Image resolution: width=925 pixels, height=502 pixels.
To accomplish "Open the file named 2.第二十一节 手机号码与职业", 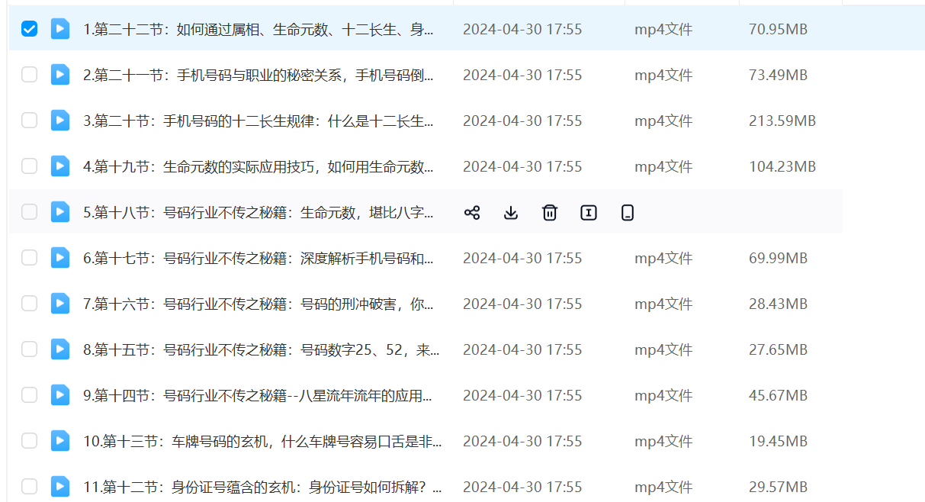I will point(259,75).
